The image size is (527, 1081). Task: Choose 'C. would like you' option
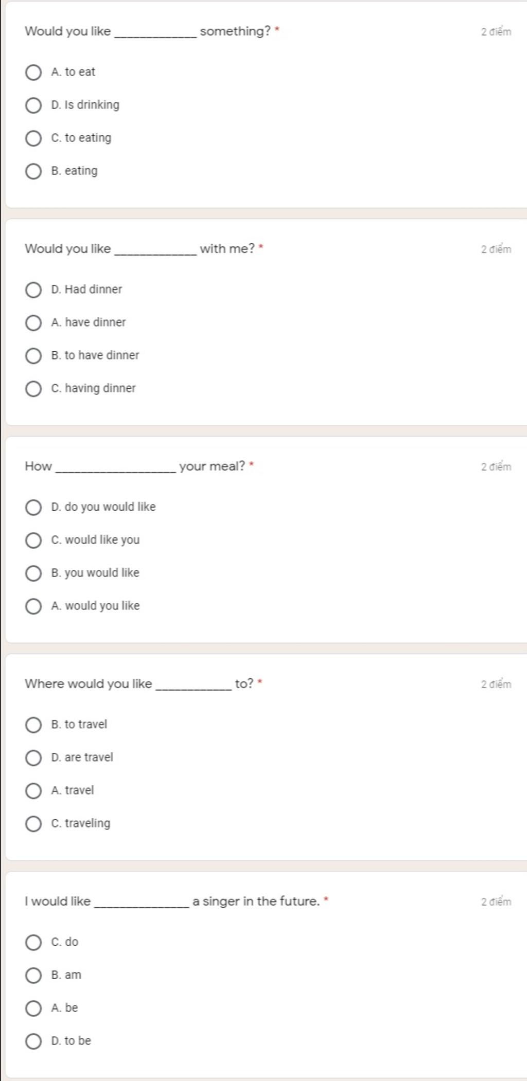33,540
